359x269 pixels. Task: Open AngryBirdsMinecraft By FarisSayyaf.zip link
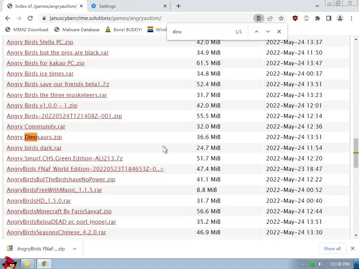point(59,211)
